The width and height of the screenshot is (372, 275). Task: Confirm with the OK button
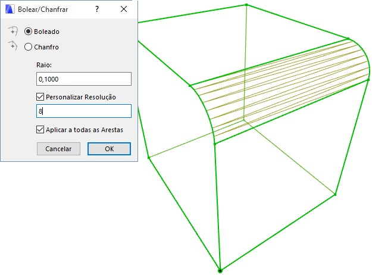point(109,149)
